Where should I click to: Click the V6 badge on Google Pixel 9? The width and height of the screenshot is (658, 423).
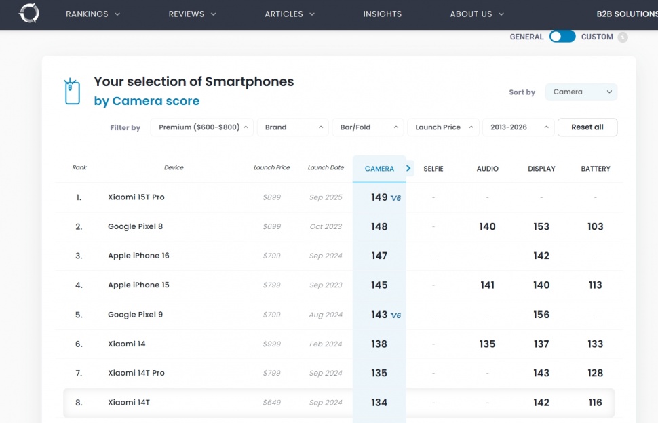396,315
